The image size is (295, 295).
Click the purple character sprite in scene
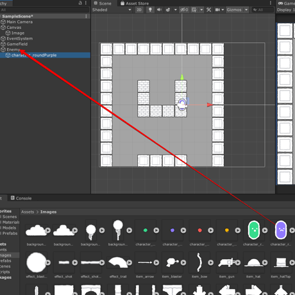(x=181, y=105)
